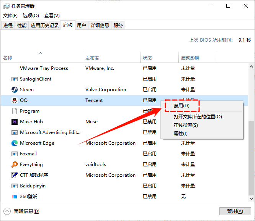Switch to the 详细信息 tab

tap(100, 26)
